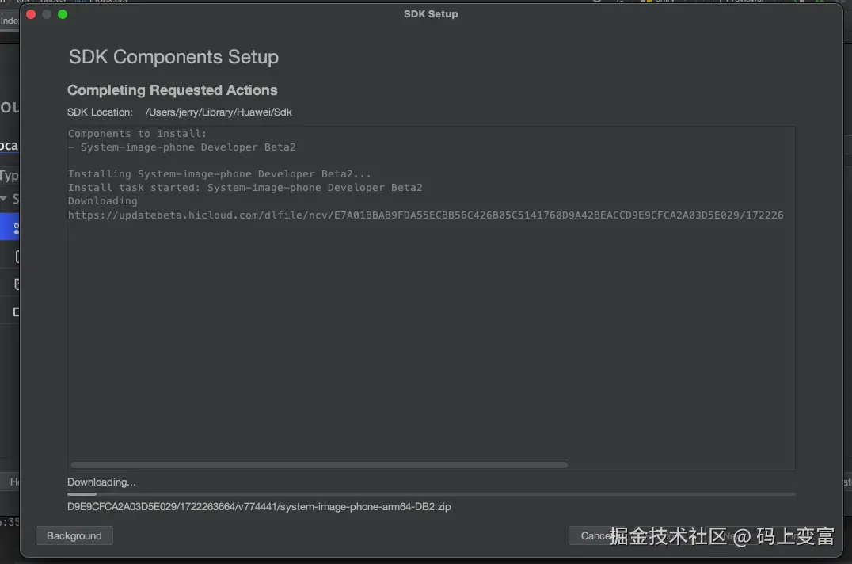Click the zip file name under progress bar
This screenshot has height=564, width=852.
[x=259, y=506]
